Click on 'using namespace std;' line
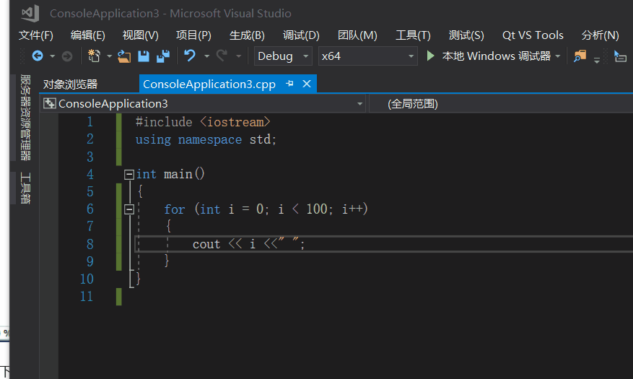 (206, 139)
